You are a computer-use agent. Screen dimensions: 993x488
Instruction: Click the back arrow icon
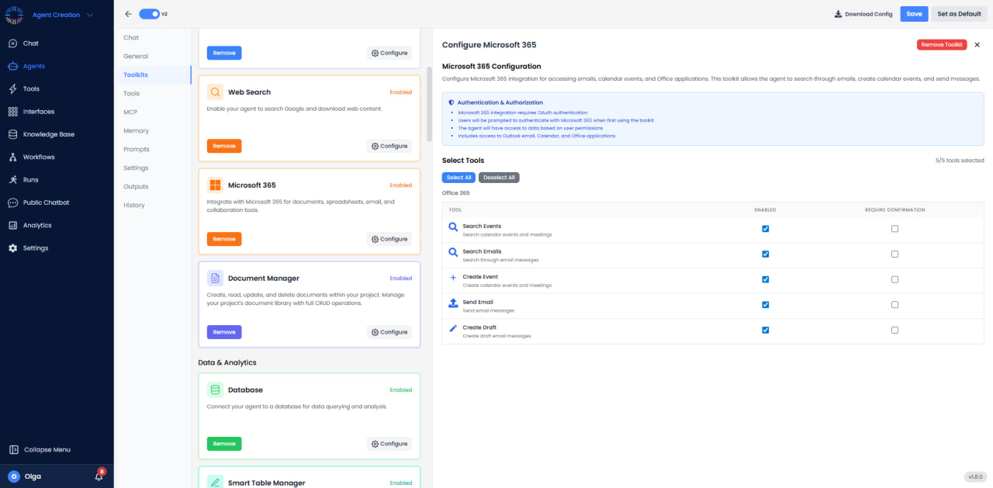coord(128,14)
